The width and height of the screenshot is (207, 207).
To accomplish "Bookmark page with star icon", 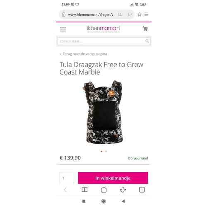I will click(140, 14).
